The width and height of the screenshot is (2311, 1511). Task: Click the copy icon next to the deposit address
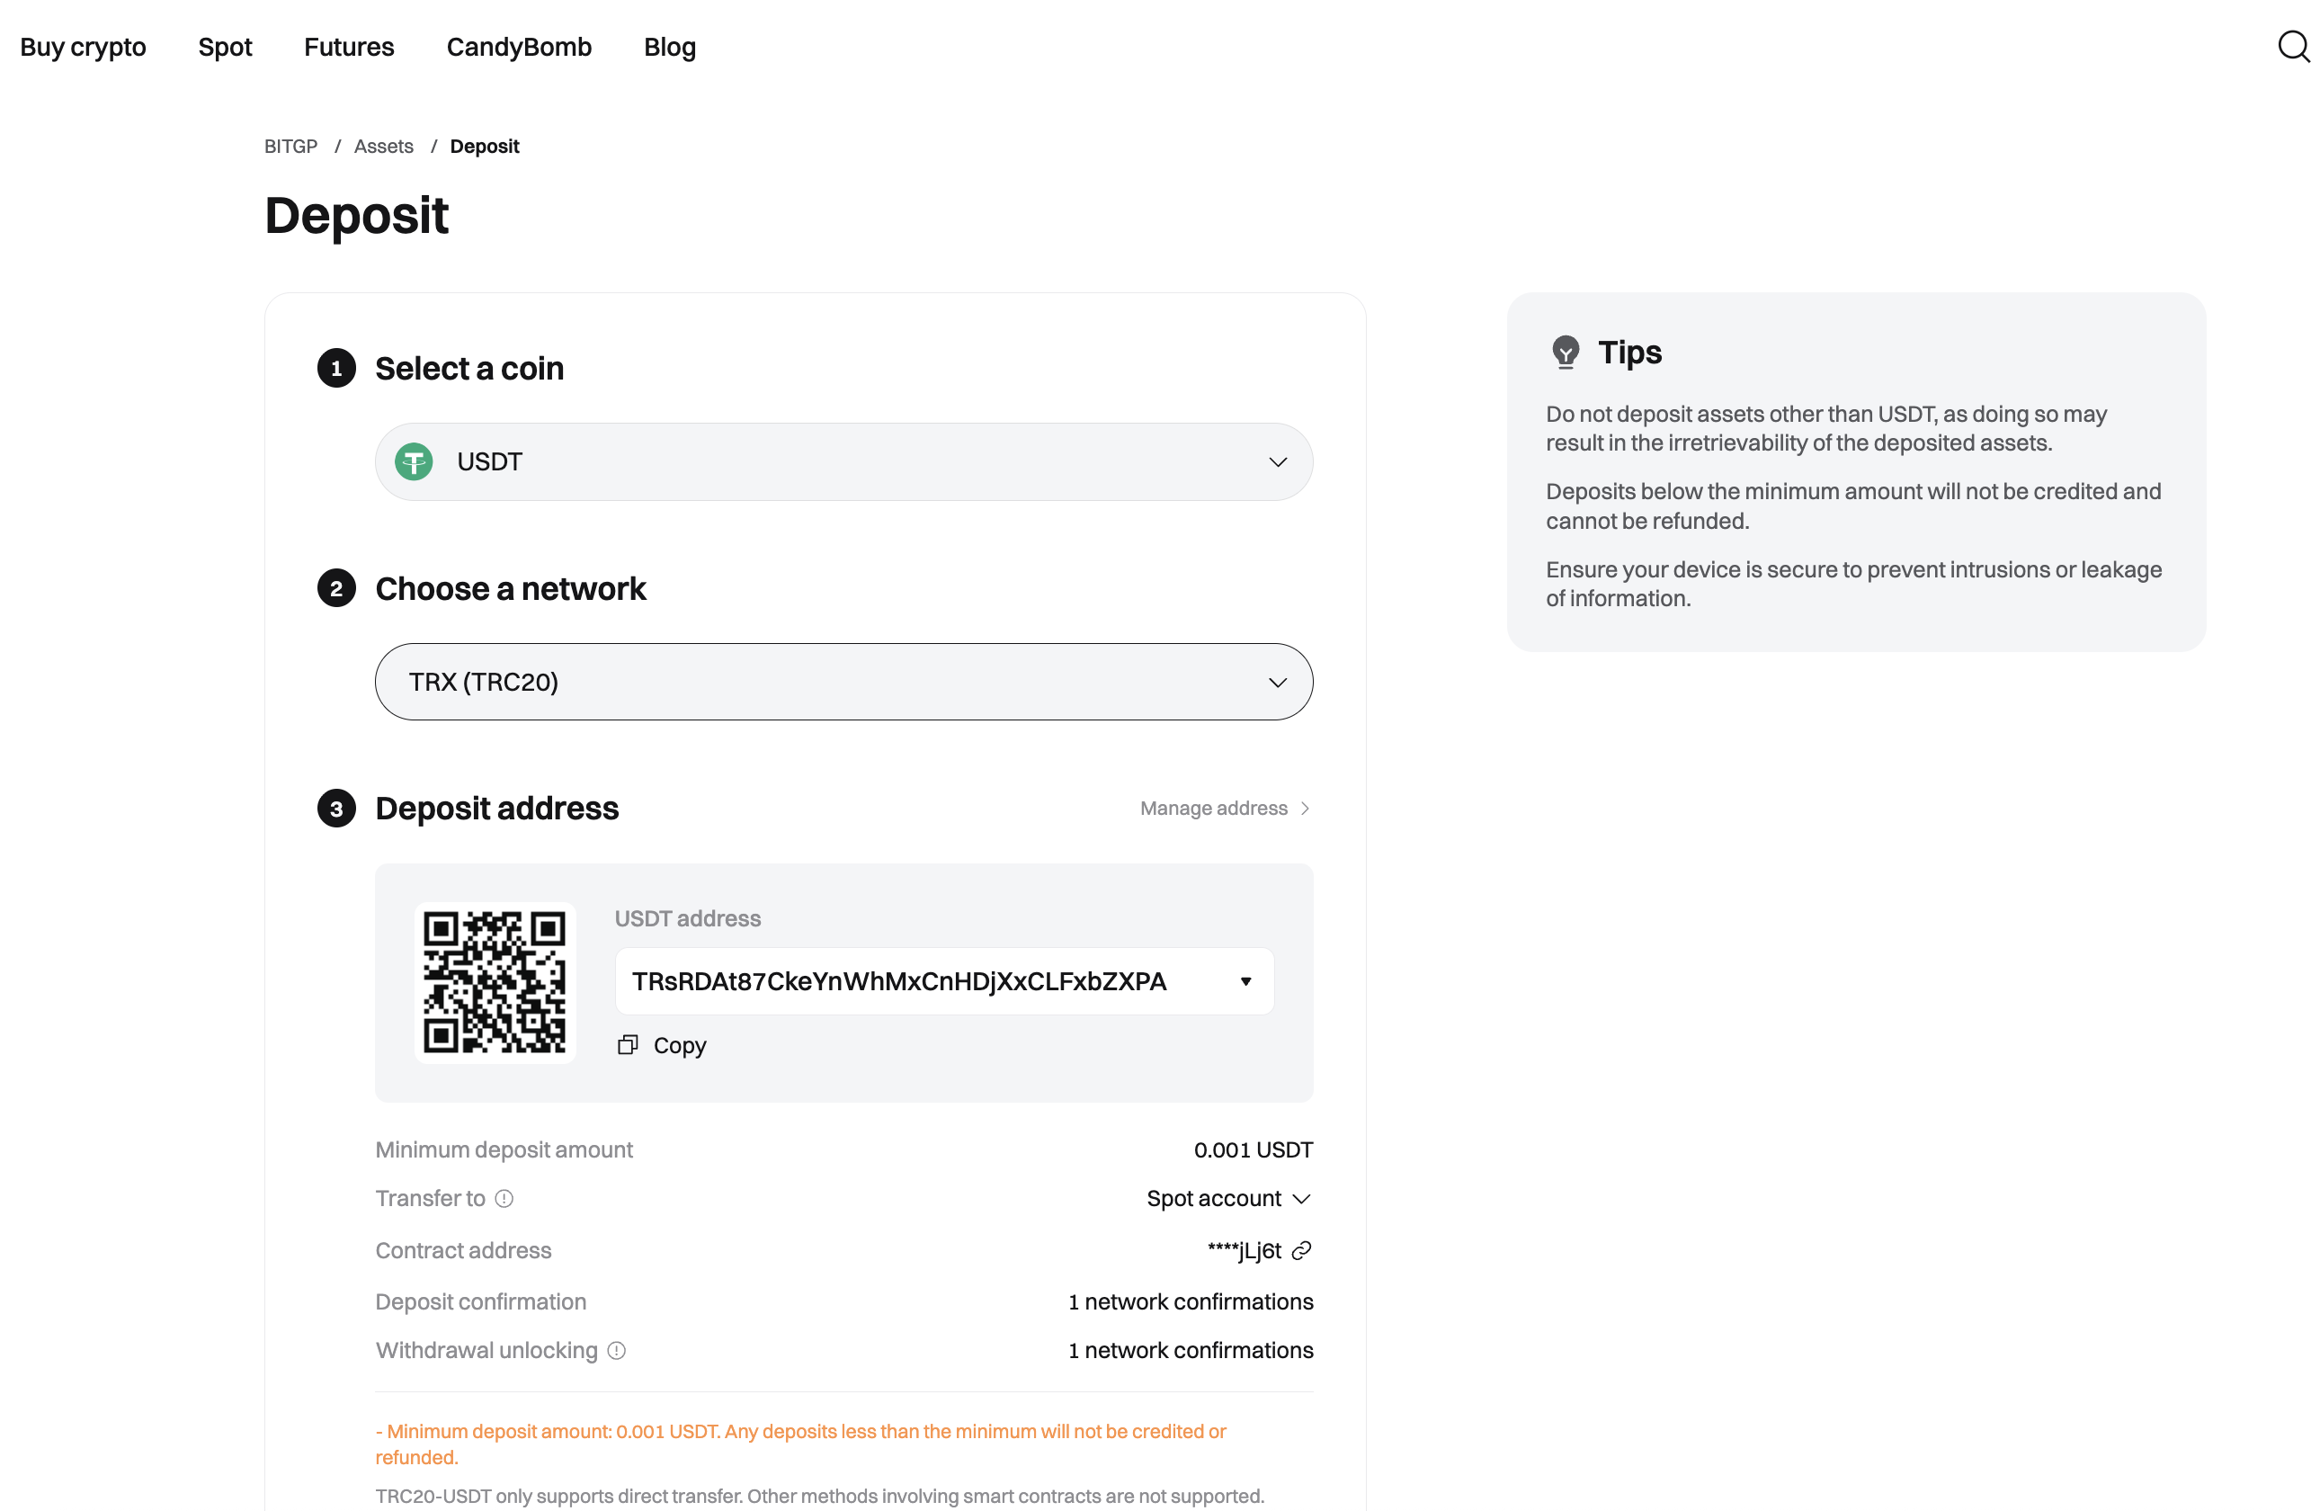pos(628,1045)
